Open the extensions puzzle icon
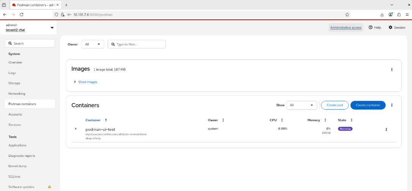Screen dimensions: 412x191 point(399,15)
